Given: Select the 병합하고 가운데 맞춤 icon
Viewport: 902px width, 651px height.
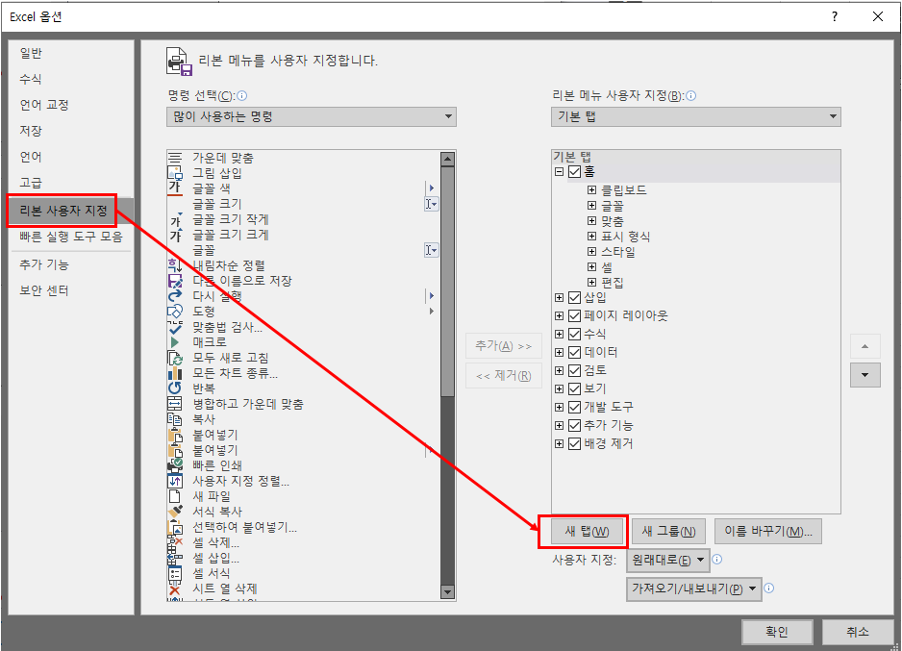Looking at the screenshot, I should 175,404.
